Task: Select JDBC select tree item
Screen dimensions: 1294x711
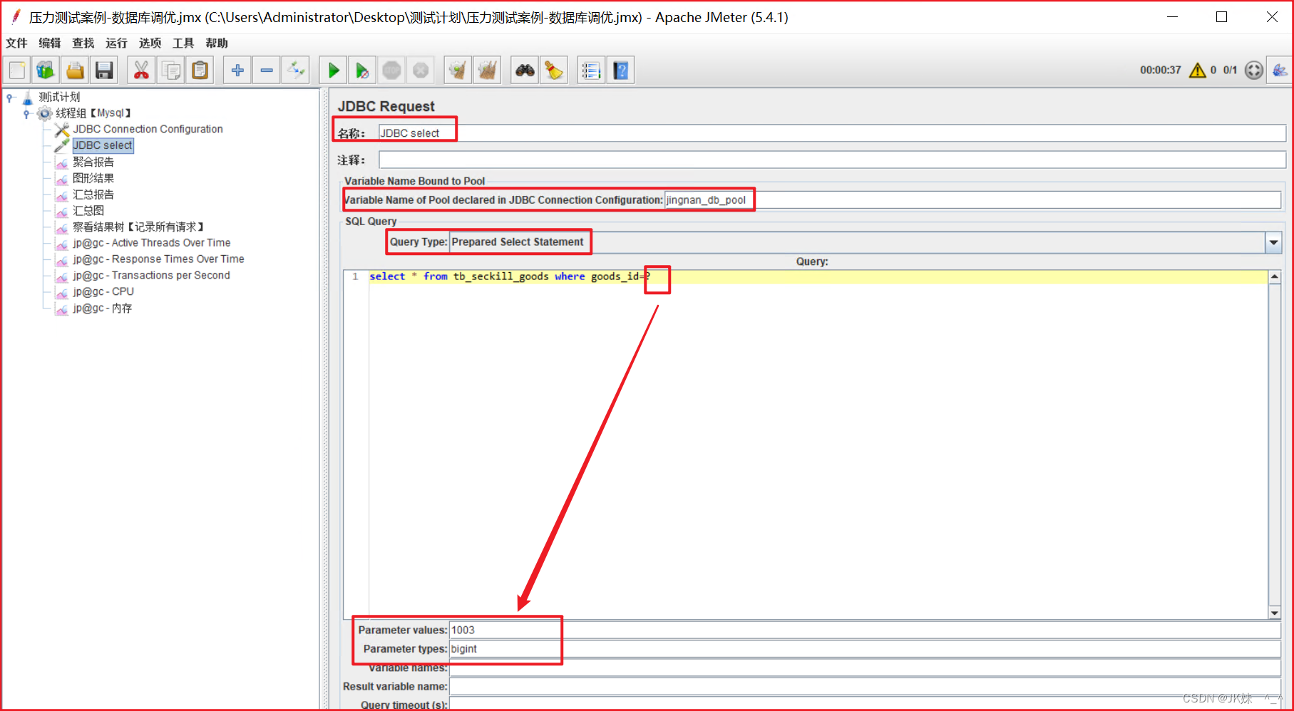Action: (103, 145)
